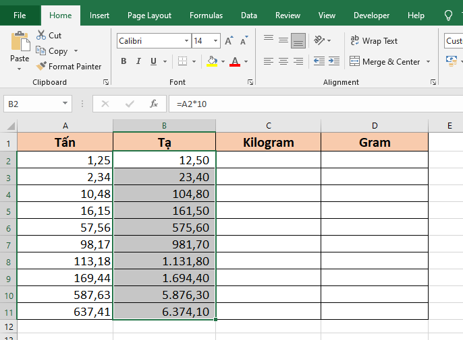This screenshot has width=463, height=340.
Task: Open the font name Calibri dropdown
Action: (186, 41)
